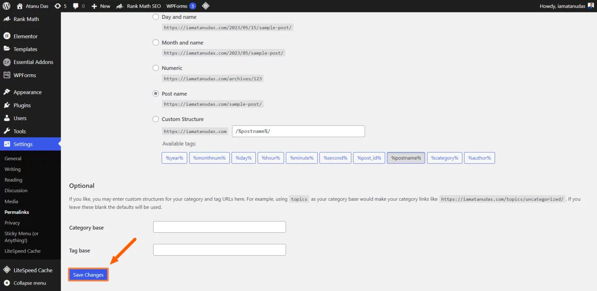Insert the %monthnum% tag
This screenshot has width=597, height=291.
tap(209, 158)
